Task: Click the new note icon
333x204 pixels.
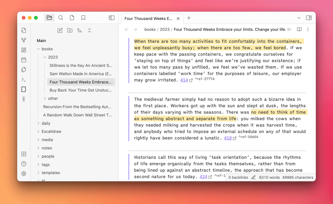Action: coord(60,31)
